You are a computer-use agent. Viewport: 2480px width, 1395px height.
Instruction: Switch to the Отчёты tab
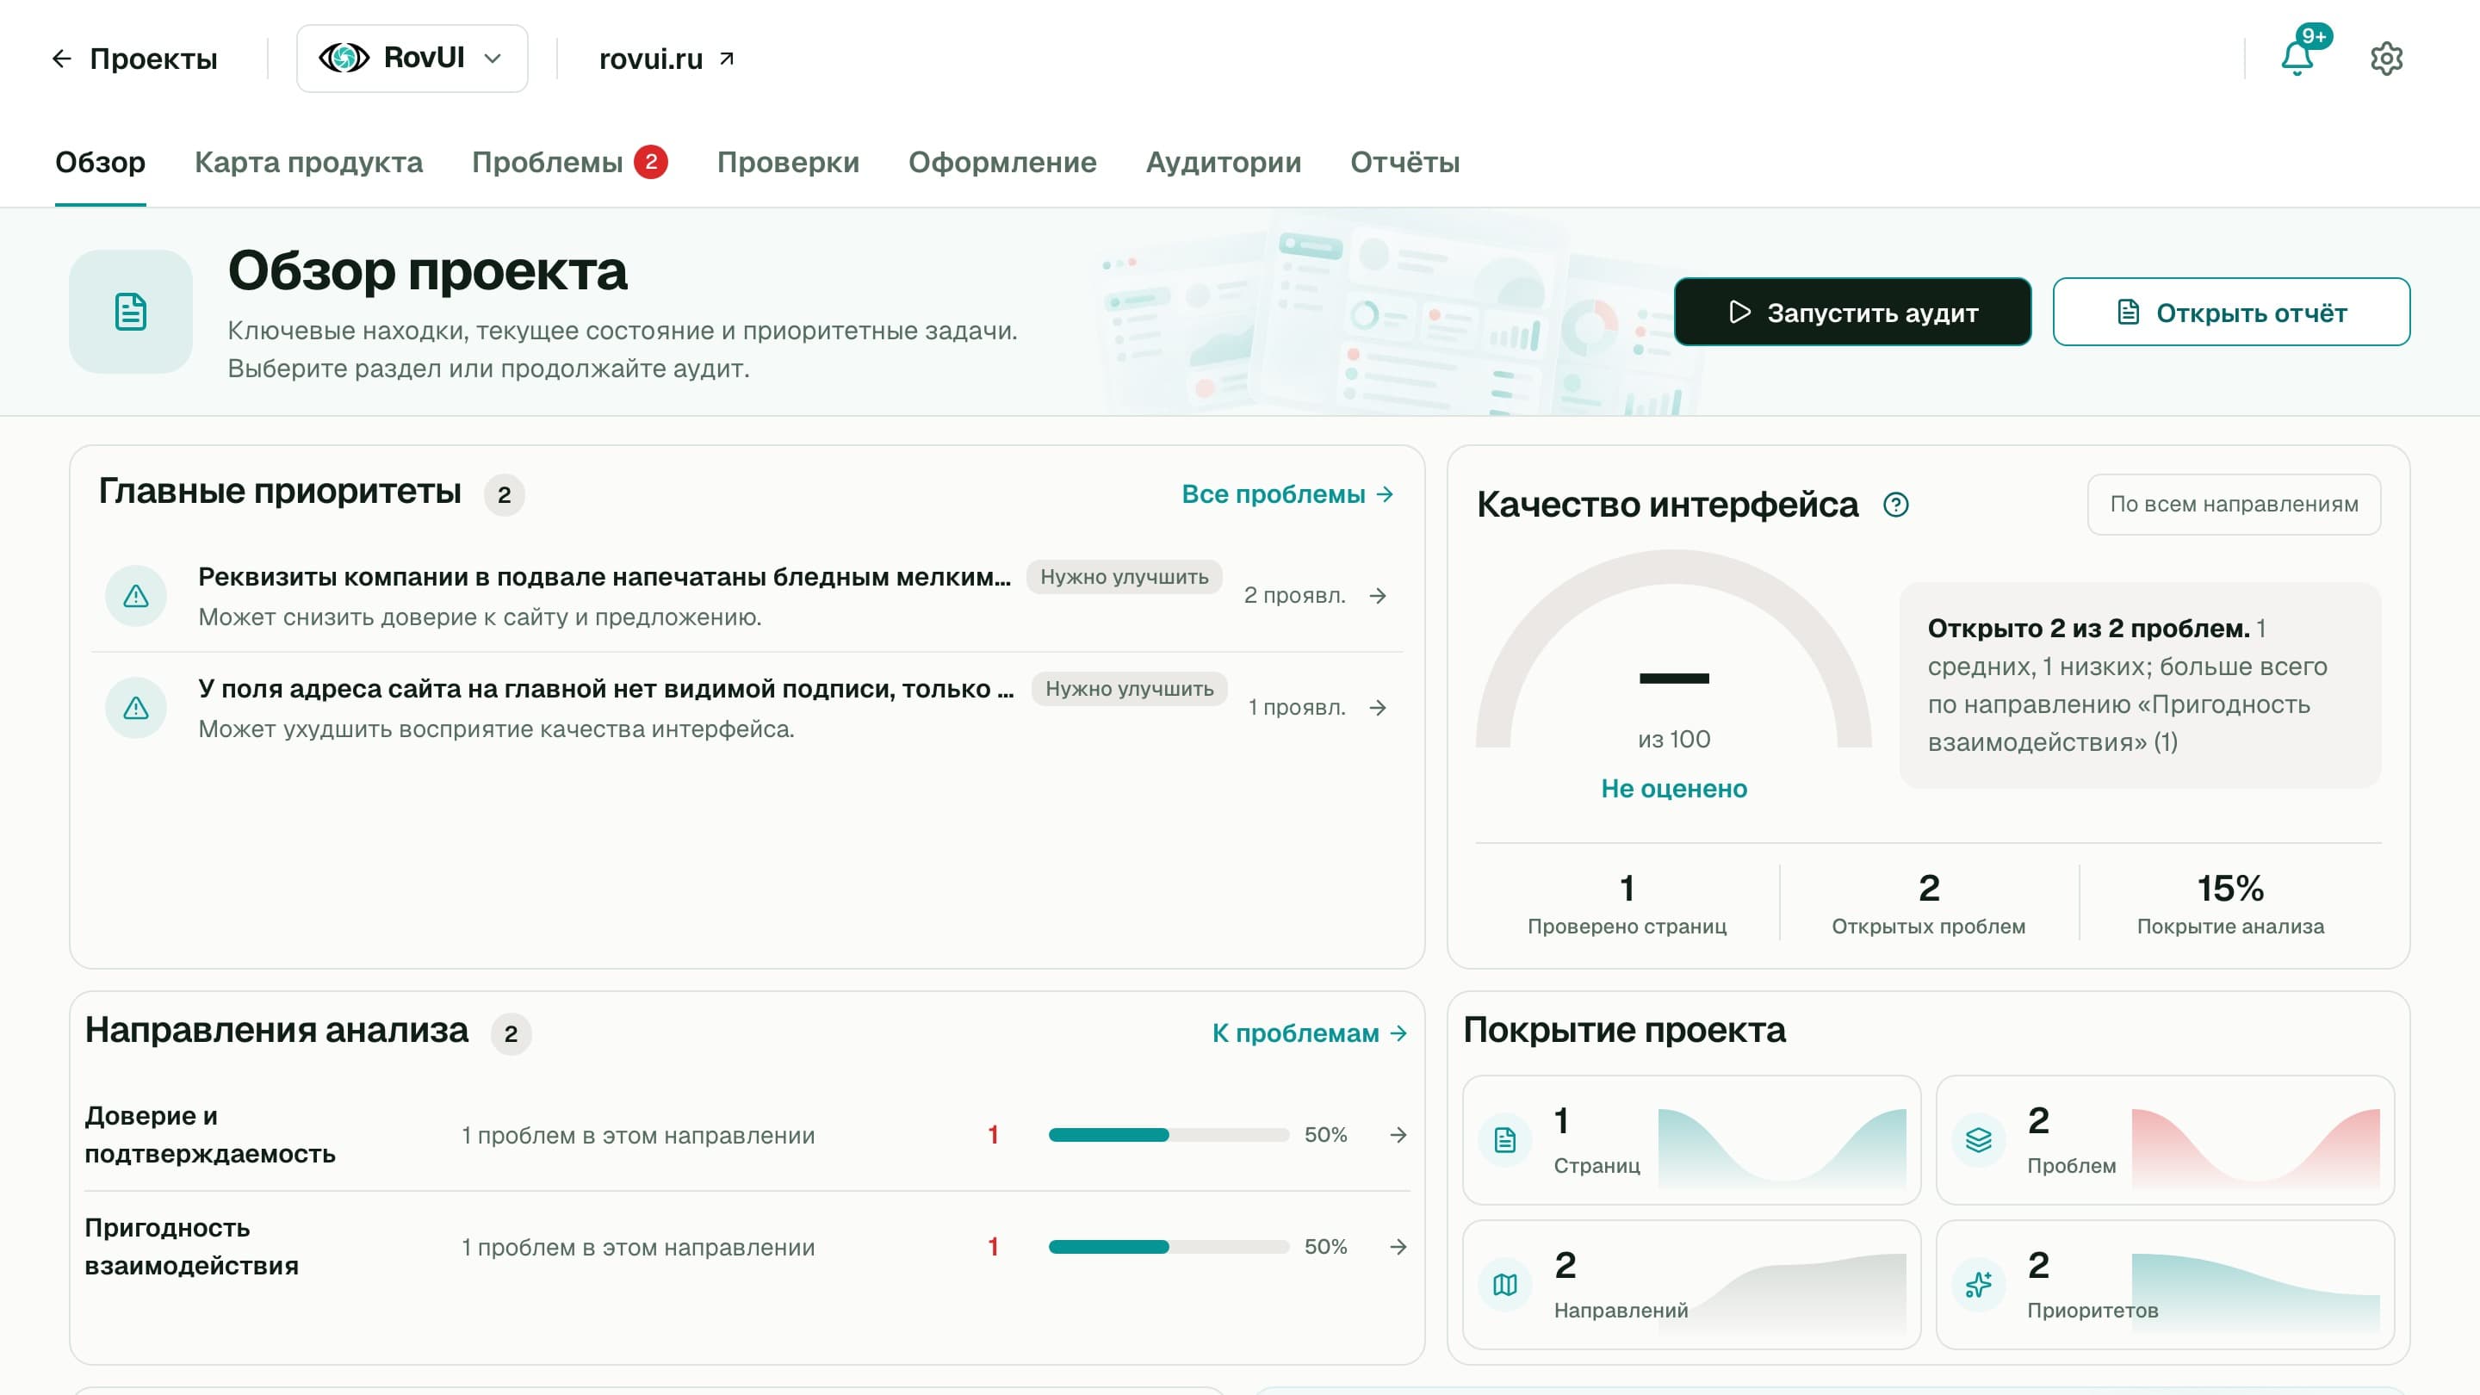coord(1404,162)
